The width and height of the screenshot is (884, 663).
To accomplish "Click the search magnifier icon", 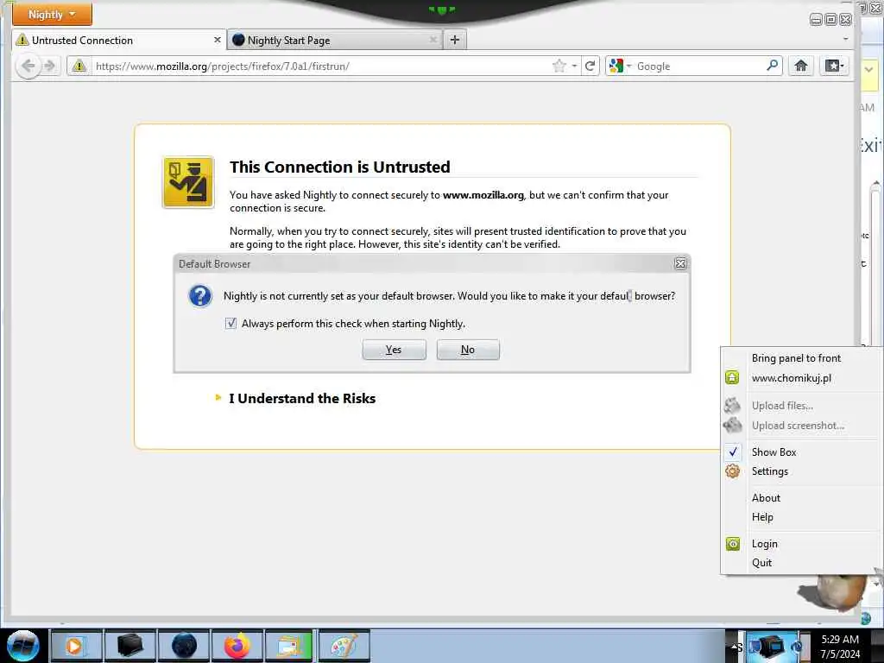I will point(773,66).
